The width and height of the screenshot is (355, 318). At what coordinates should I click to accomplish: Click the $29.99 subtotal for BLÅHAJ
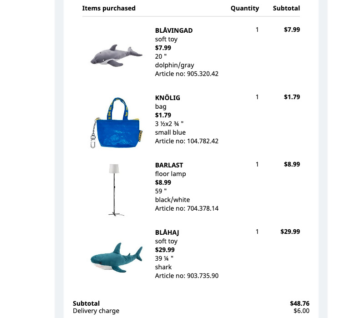(290, 232)
